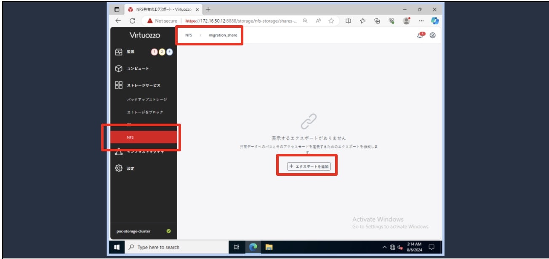Click the poc-storage-cluster label
The height and width of the screenshot is (259, 549).
[x=133, y=231]
